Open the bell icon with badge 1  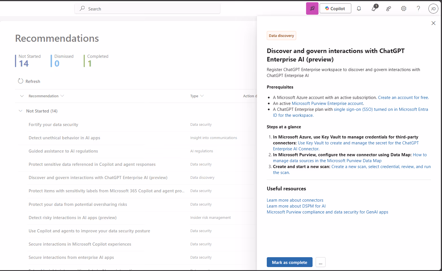374,8
